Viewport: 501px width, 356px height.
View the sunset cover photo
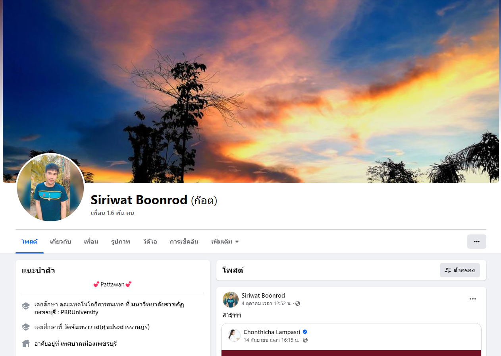point(251,91)
